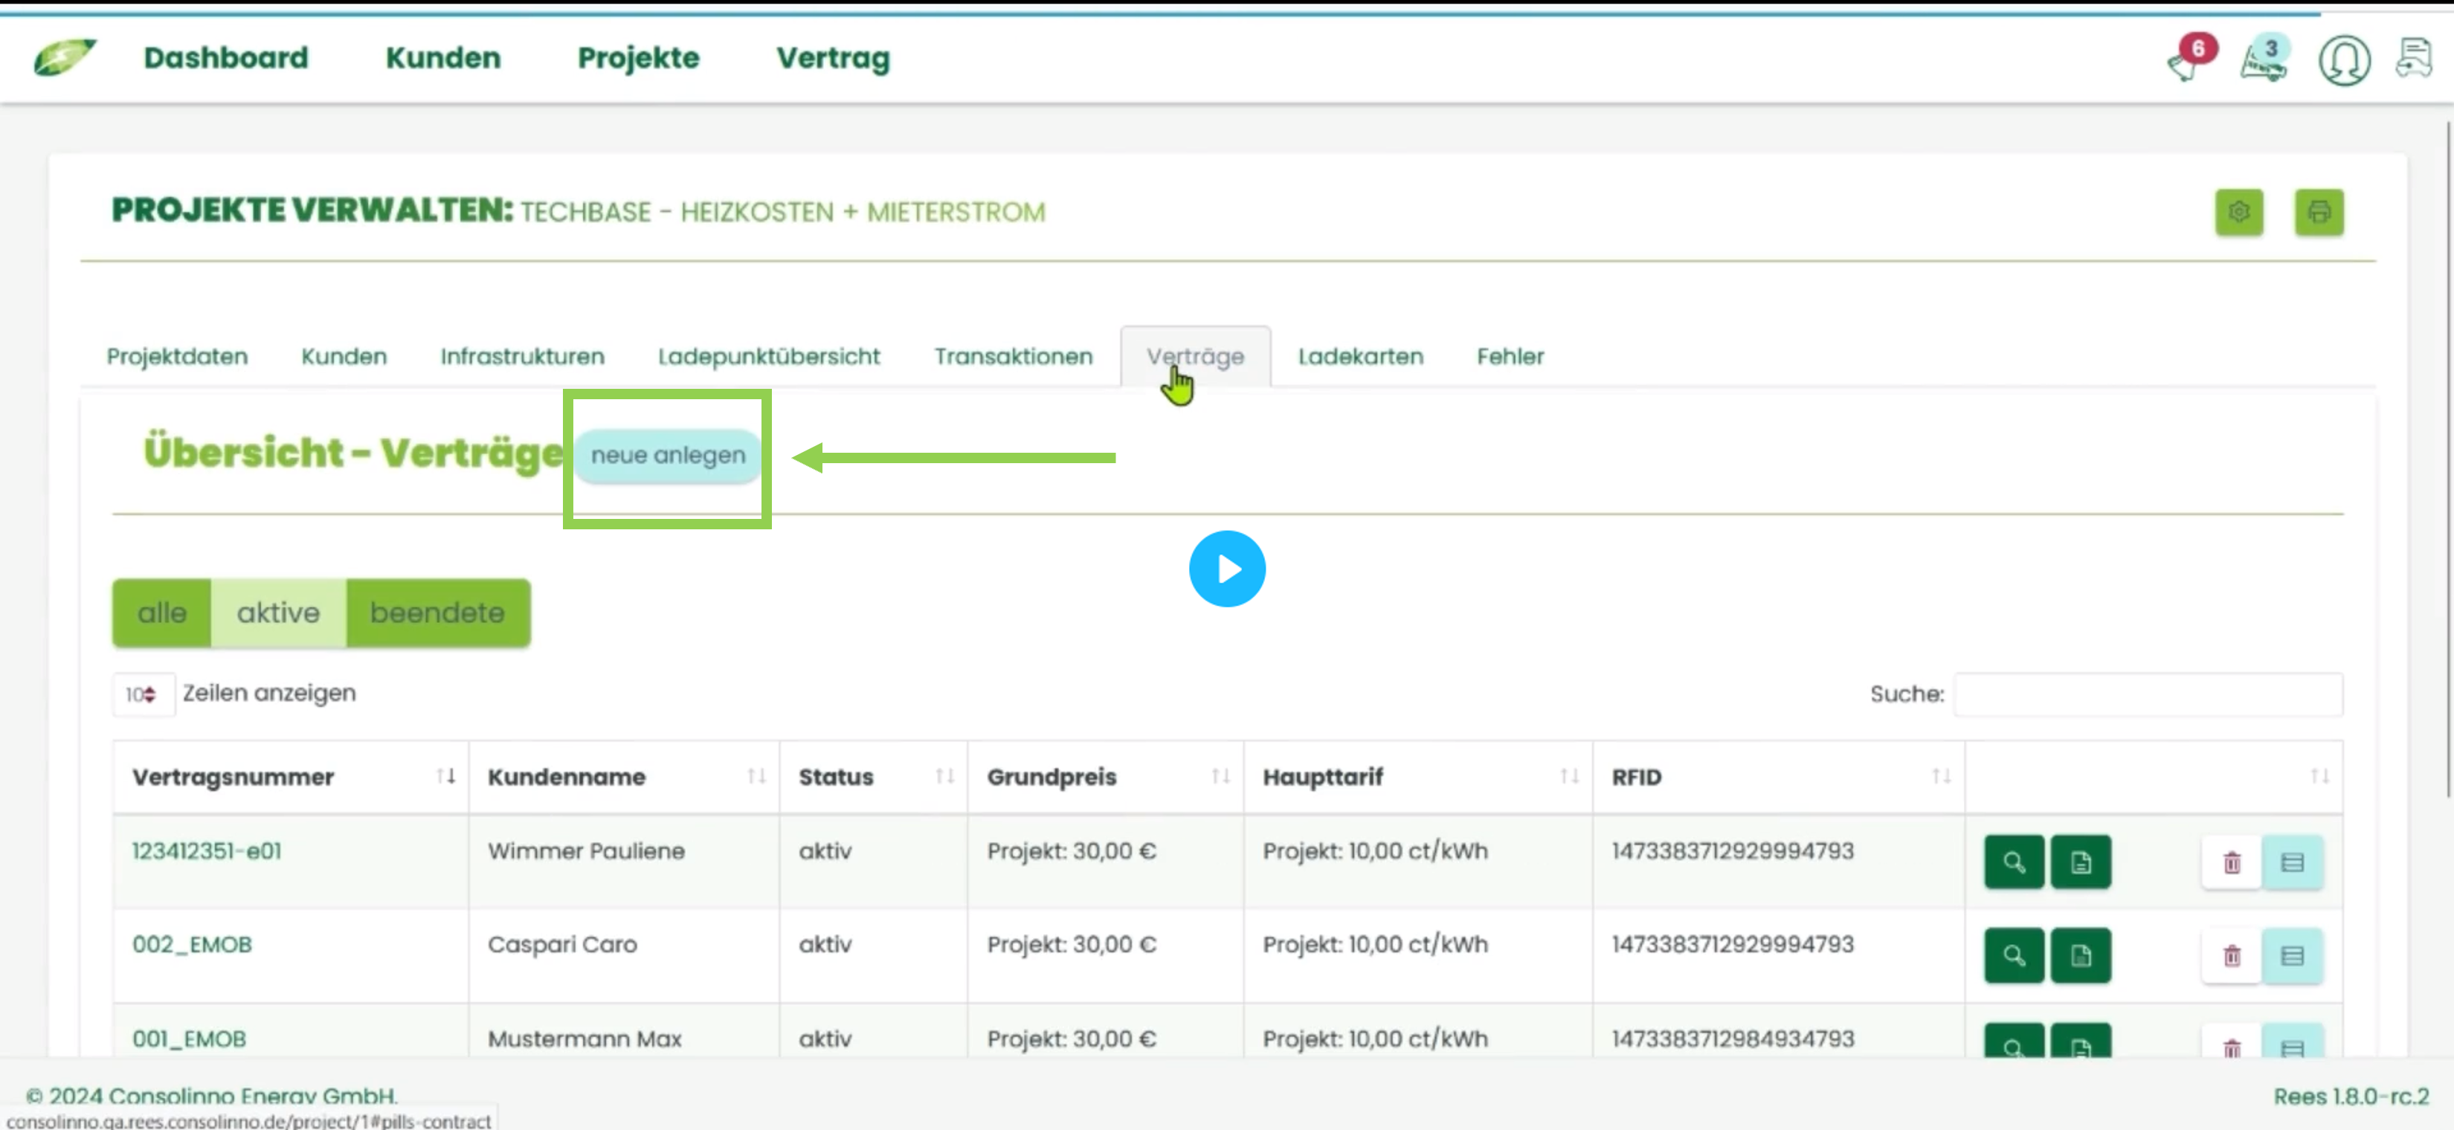Open document icon for contract 002_EMOB
Viewport: 2454px width, 1130px height.
click(2081, 955)
